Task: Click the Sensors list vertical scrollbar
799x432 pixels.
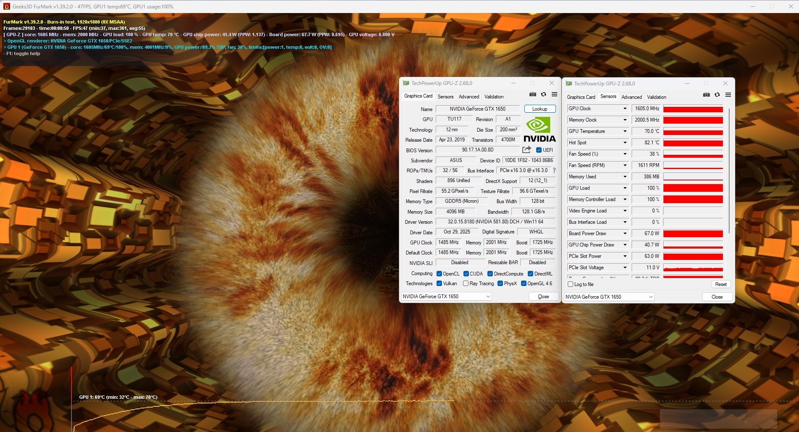Action: coord(729,170)
